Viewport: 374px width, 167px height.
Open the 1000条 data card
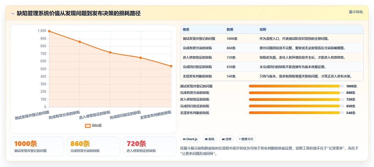click(37, 146)
